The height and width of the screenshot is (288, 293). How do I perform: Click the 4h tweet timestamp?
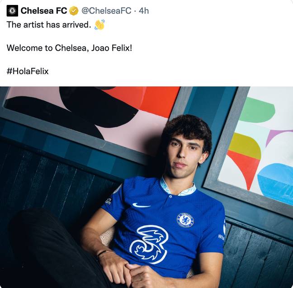144,10
